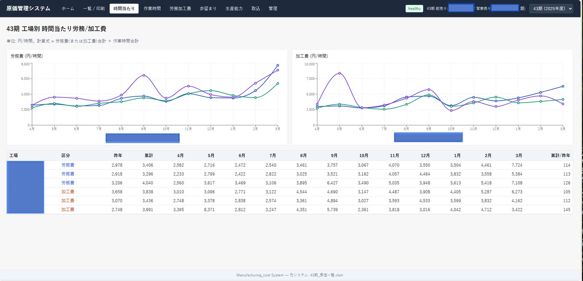The width and height of the screenshot is (583, 281).
Task: Click blue 3月 endpoint in 加工費 chart
Action: click(x=563, y=86)
